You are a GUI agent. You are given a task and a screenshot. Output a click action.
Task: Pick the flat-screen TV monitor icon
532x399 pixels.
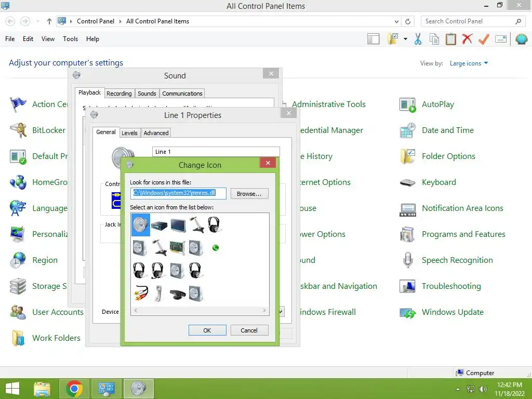coord(178,225)
